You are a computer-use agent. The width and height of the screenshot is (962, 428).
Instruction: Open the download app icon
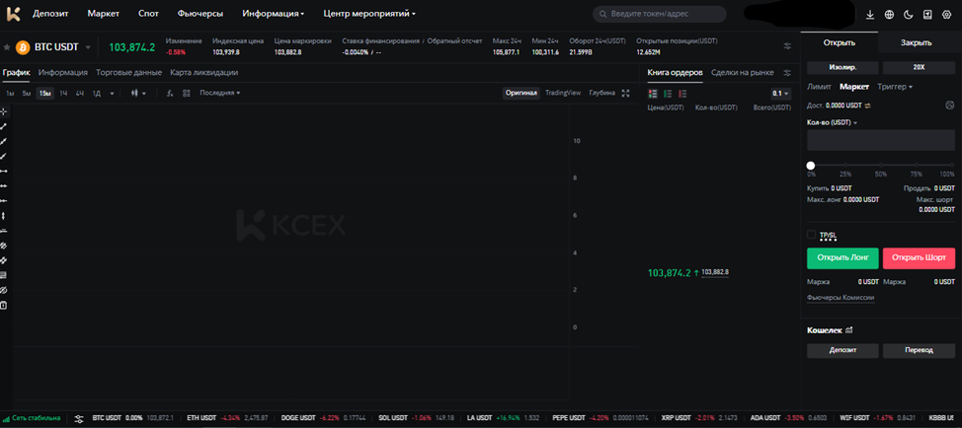click(x=870, y=14)
